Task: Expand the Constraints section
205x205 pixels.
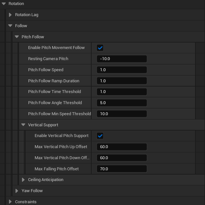Action: coord(10,202)
